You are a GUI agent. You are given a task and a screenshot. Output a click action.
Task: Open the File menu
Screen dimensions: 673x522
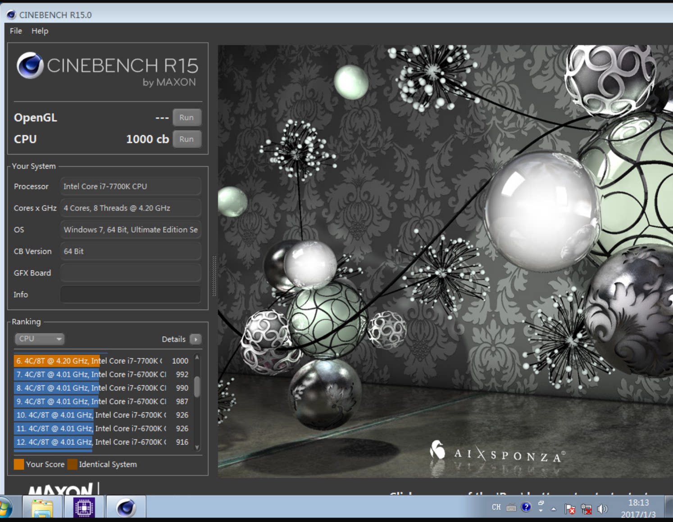16,31
